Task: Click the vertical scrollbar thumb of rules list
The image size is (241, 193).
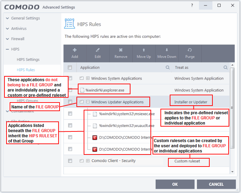Action: [232, 108]
